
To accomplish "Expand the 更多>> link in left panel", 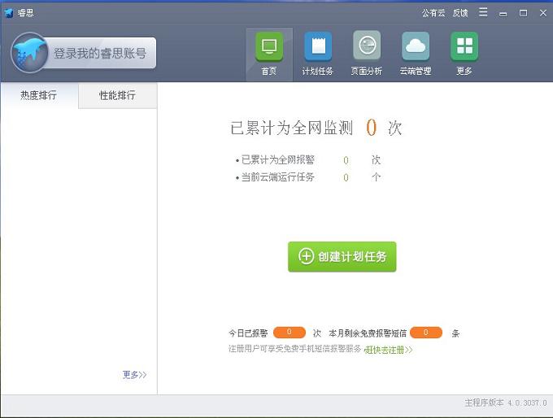I will (x=134, y=375).
